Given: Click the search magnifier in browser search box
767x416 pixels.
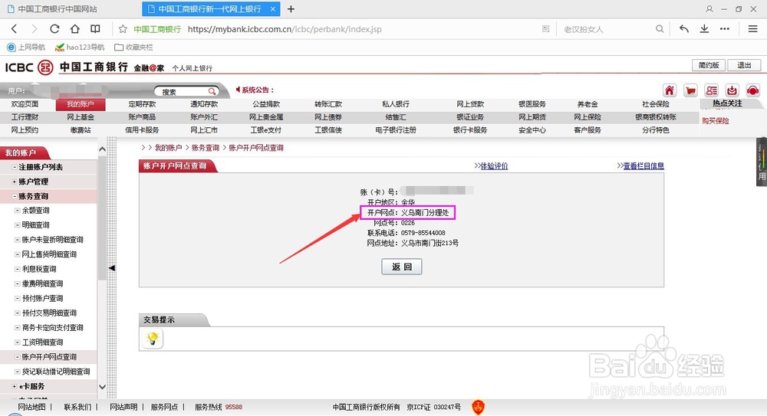Looking at the screenshot, I should [x=660, y=29].
